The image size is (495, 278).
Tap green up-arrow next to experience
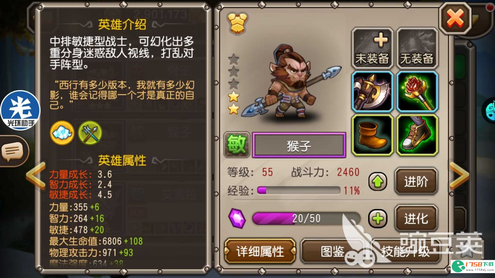(x=378, y=182)
